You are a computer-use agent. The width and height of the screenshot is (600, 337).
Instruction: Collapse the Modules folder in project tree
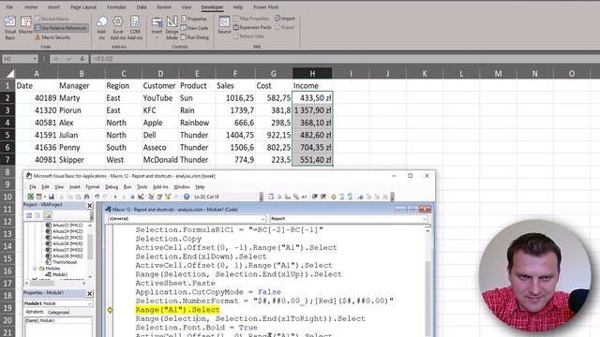[35, 269]
